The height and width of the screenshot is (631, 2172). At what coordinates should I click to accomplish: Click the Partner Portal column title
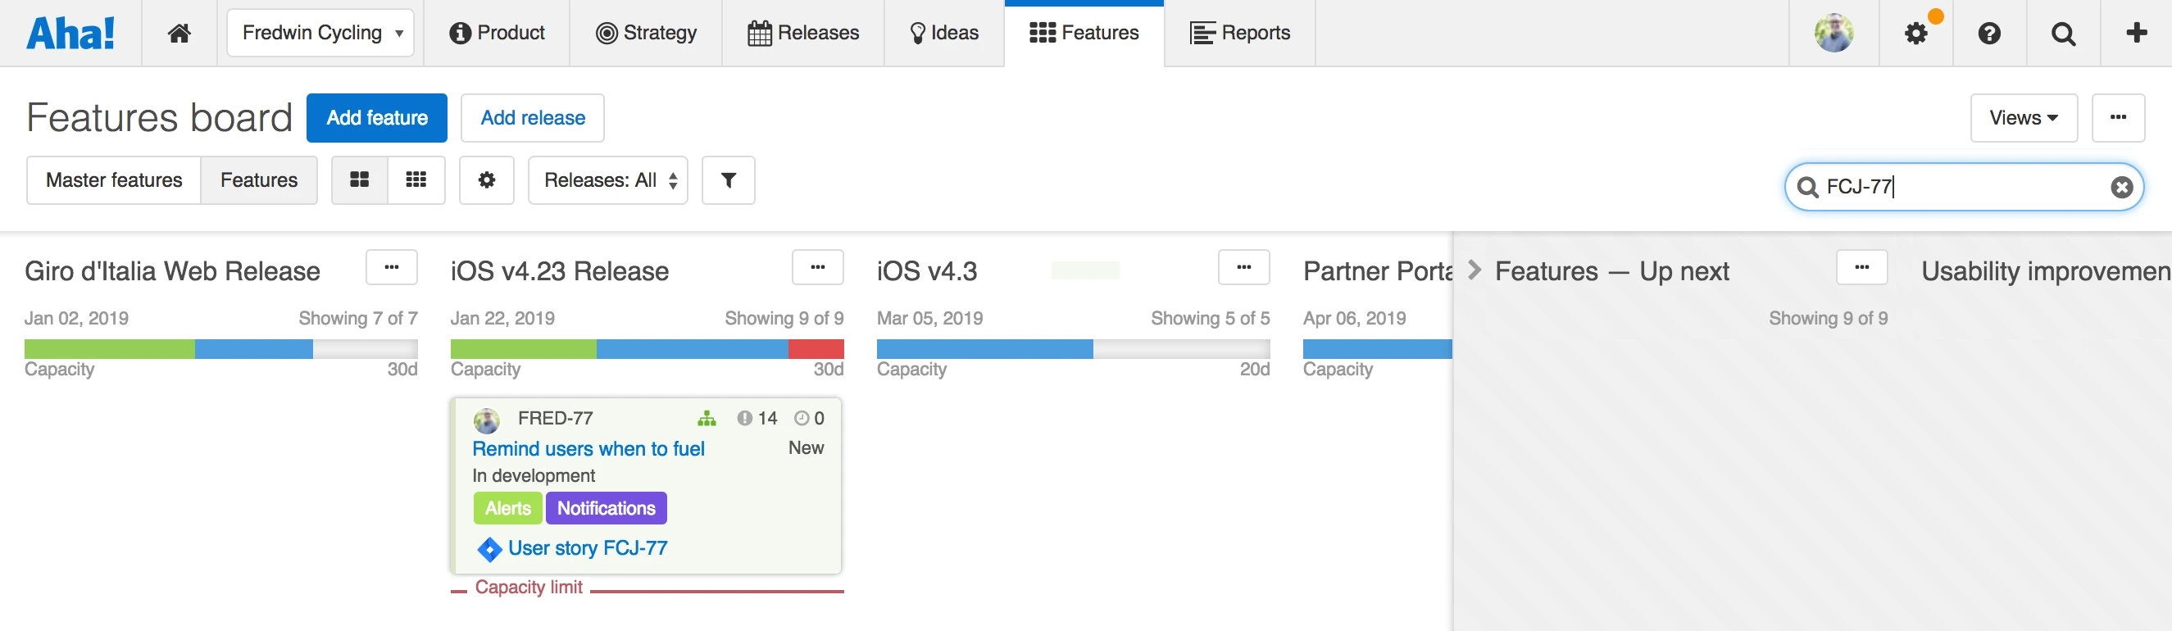tap(1378, 270)
